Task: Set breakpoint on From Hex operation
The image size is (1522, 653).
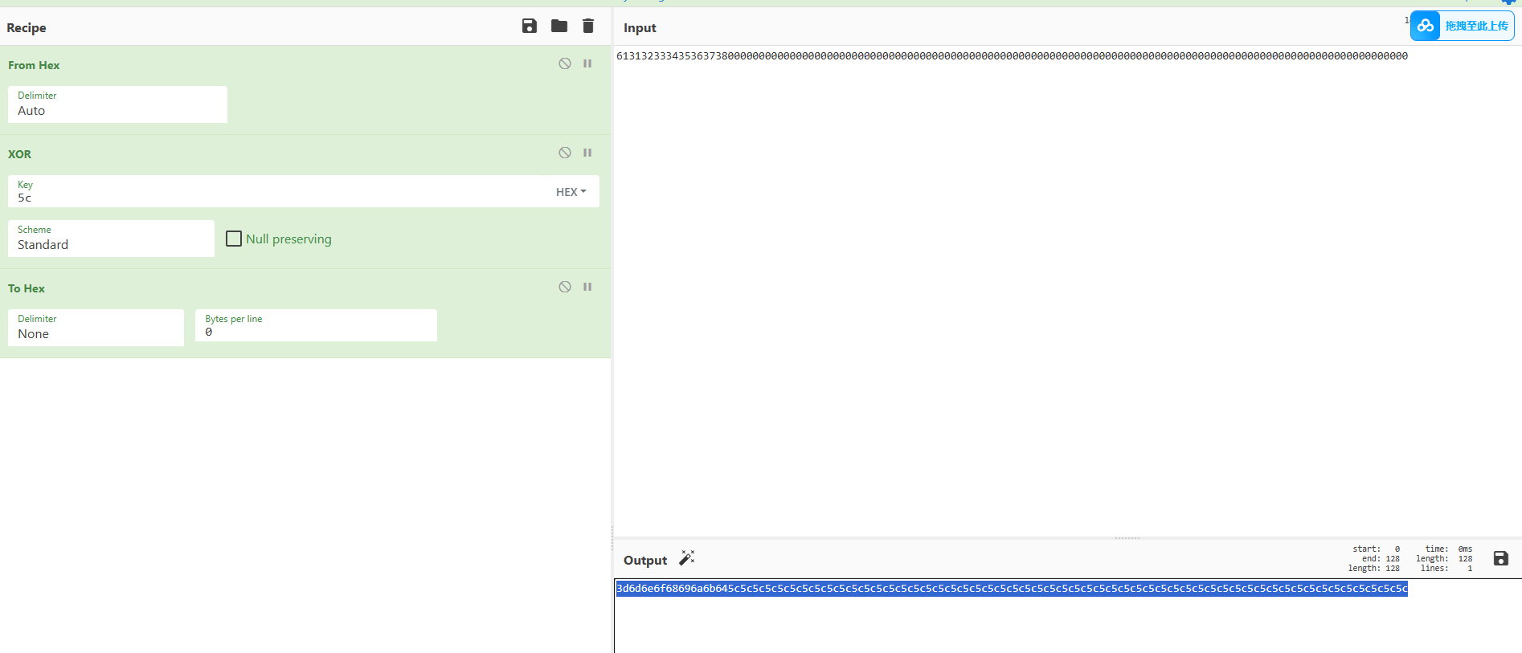Action: [587, 64]
